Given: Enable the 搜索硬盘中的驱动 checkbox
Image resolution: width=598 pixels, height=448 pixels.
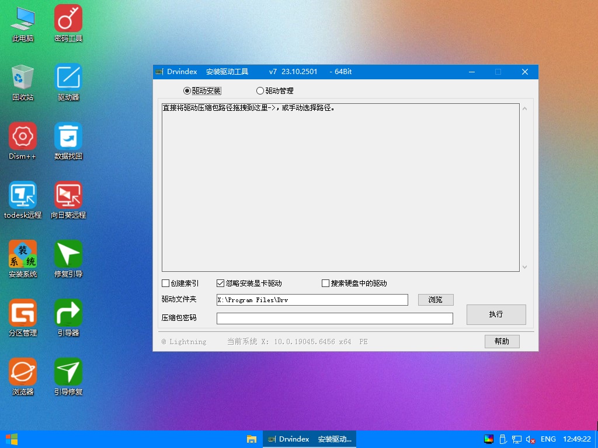Looking at the screenshot, I should 326,283.
